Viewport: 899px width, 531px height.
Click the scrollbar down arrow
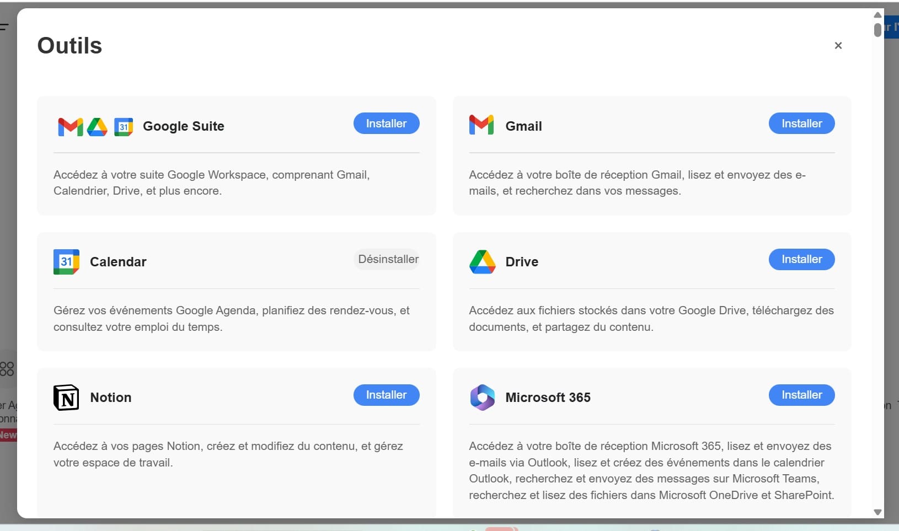(877, 512)
